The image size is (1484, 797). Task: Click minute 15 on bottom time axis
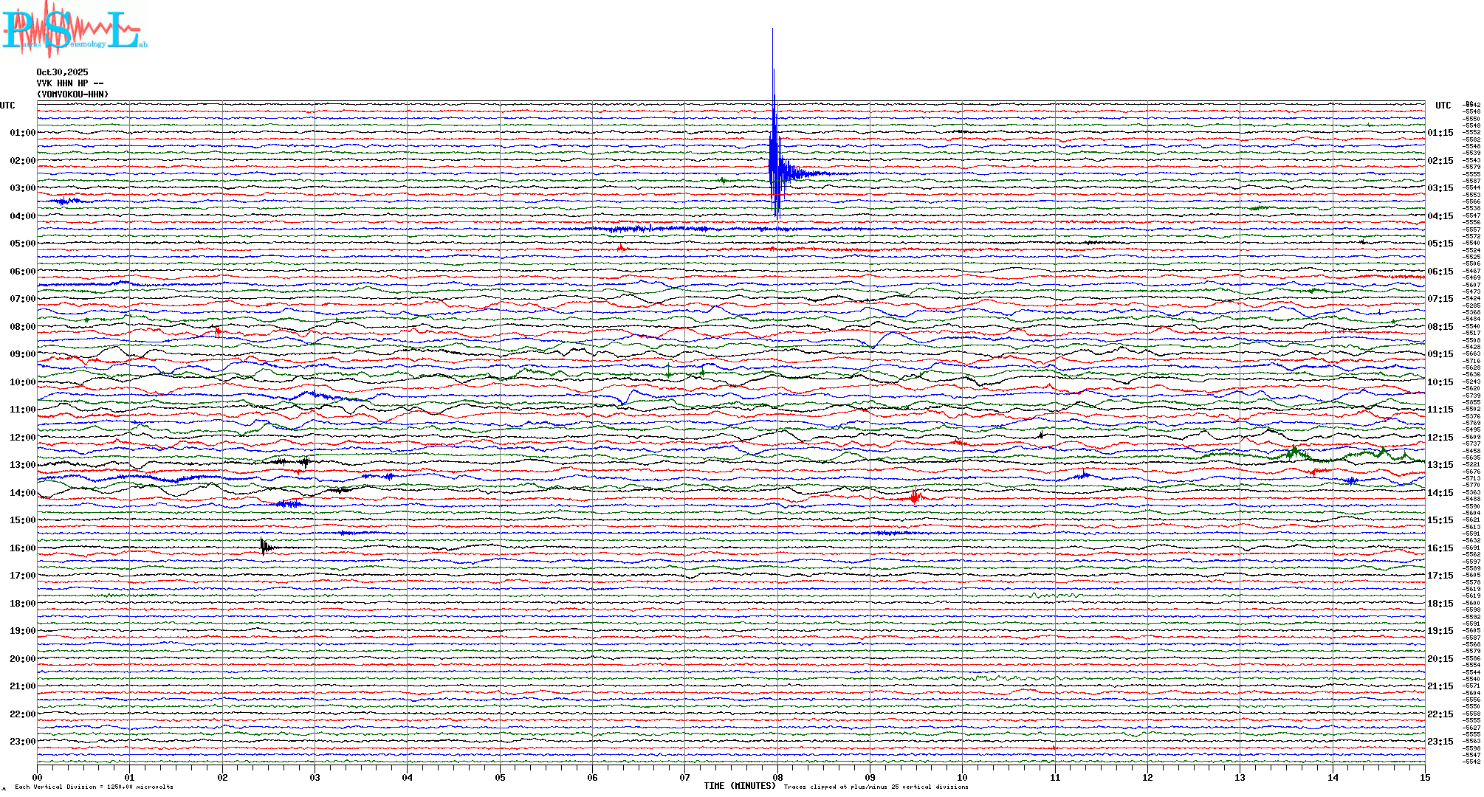tap(1425, 777)
